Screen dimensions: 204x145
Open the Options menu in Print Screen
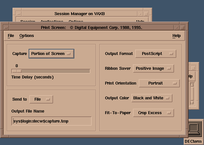click(27, 36)
